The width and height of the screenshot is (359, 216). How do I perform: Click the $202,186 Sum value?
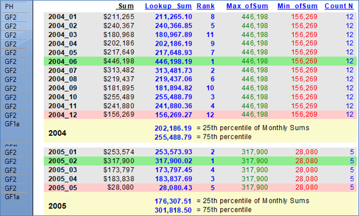[x=119, y=43]
